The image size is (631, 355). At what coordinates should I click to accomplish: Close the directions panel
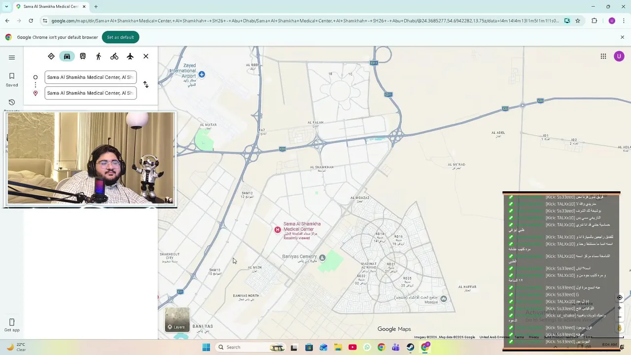pyautogui.click(x=146, y=56)
